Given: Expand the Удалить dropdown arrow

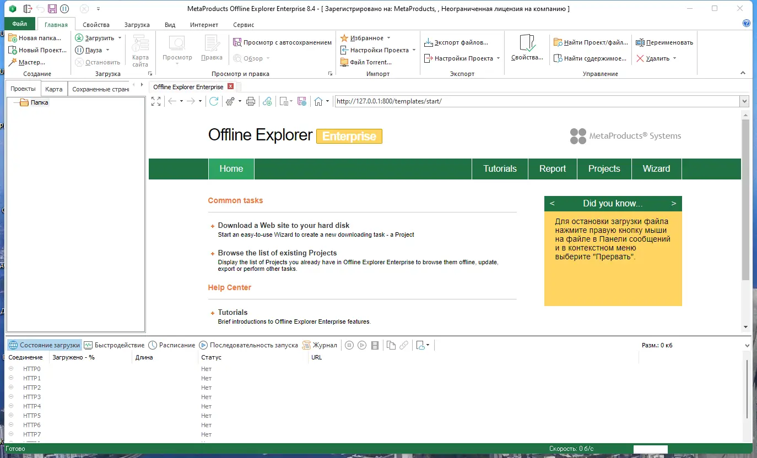Looking at the screenshot, I should click(x=674, y=58).
